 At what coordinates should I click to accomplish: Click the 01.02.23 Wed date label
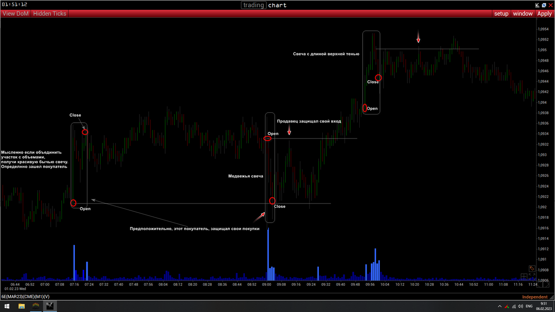pyautogui.click(x=15, y=289)
